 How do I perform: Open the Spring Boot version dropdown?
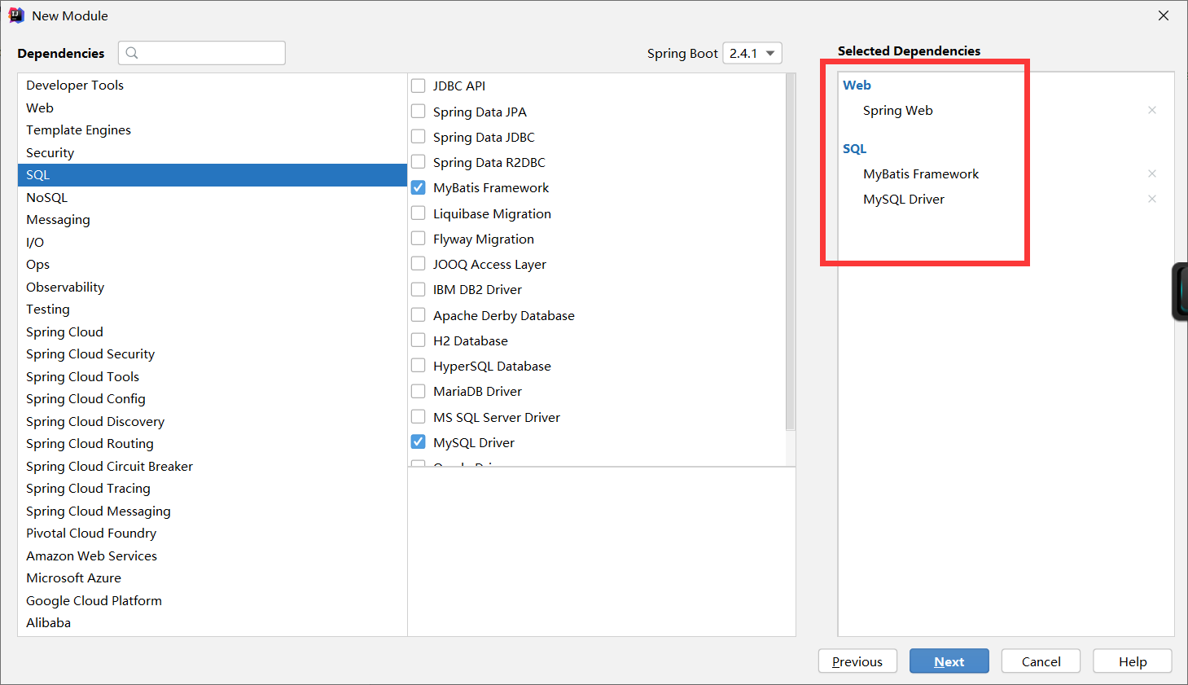coord(752,53)
